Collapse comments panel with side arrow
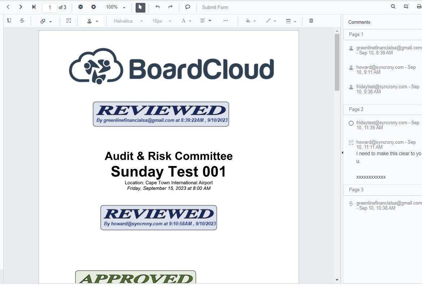Image resolution: width=422 pixels, height=286 pixels. [342, 153]
